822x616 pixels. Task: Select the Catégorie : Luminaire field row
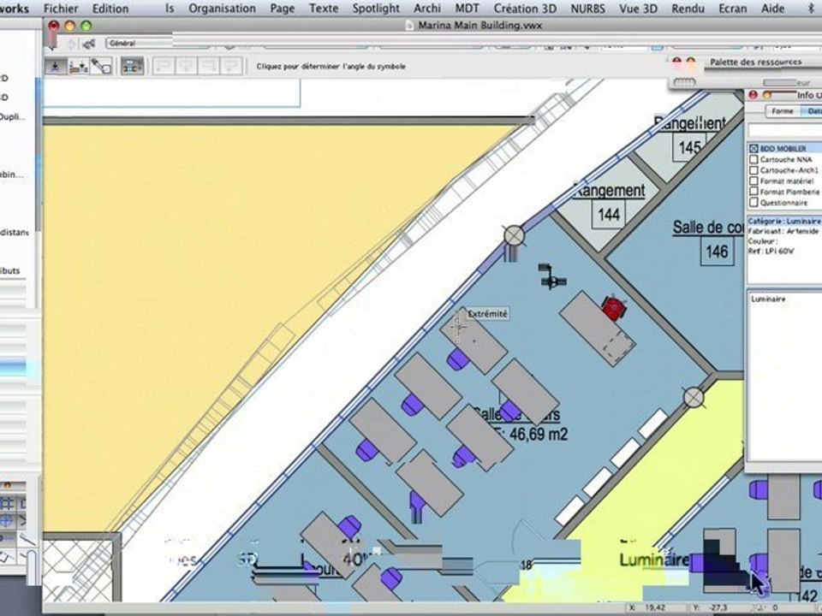[x=784, y=221]
